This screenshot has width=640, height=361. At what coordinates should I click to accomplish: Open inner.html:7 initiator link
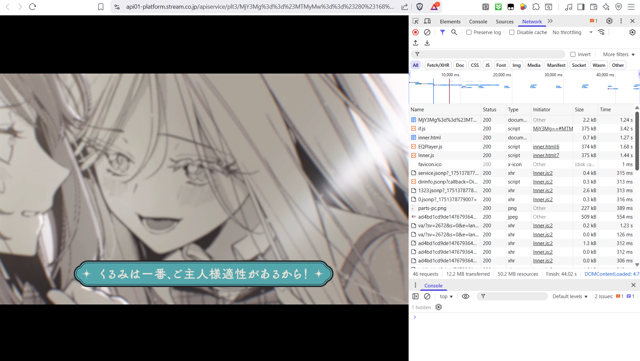[x=546, y=155]
